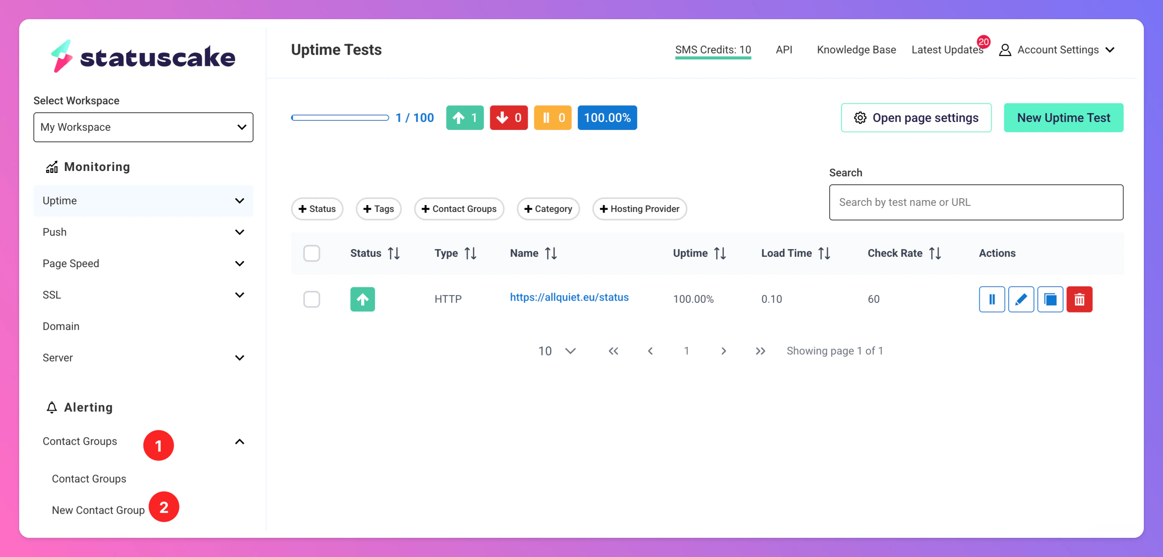This screenshot has width=1163, height=557.
Task: Check the select-all checkbox in the table header
Action: [x=312, y=253]
